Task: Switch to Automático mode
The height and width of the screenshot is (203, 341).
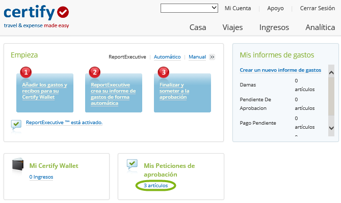Action: pyautogui.click(x=167, y=57)
